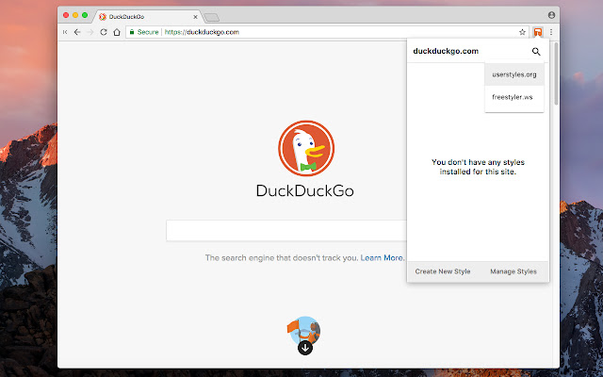Click the green maximize window button
The image size is (603, 377).
click(x=85, y=15)
